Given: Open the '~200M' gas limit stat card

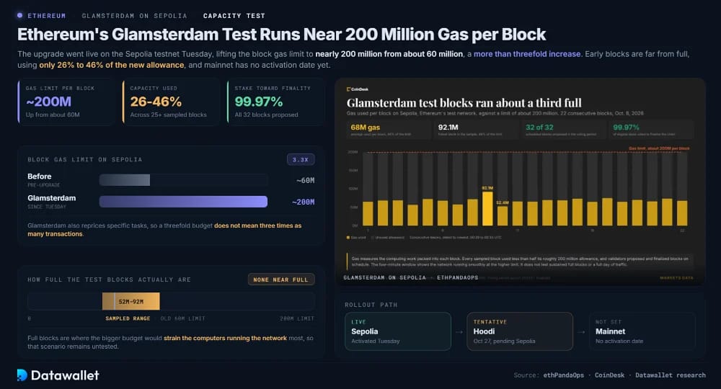Looking at the screenshot, I should point(66,102).
